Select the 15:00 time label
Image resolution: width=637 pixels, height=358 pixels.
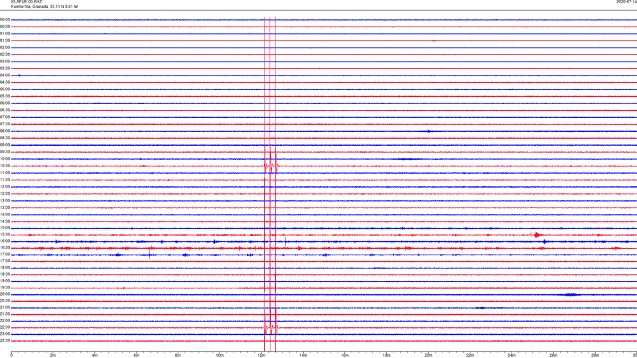(5, 228)
